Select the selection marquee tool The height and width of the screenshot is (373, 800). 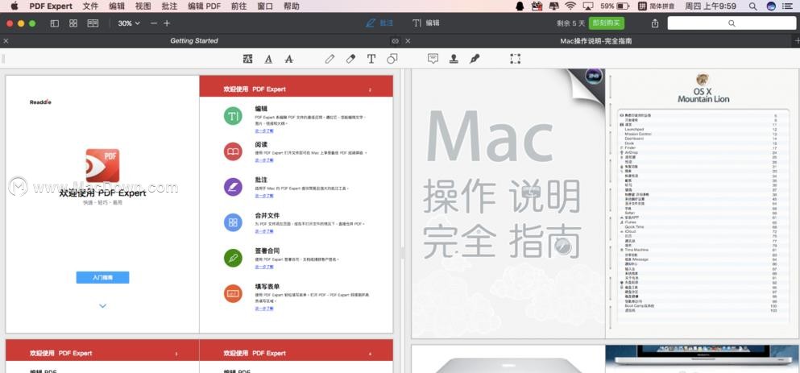pos(516,59)
